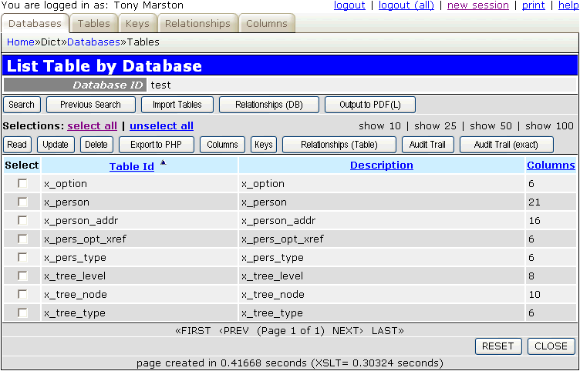Enable checkbox for x_pers_type row
This screenshot has width=580, height=371.
pyautogui.click(x=22, y=258)
